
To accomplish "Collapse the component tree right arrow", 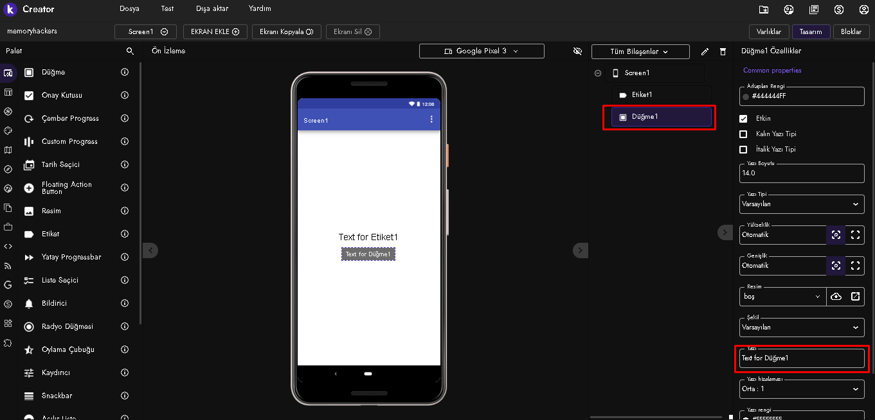I will (x=580, y=250).
